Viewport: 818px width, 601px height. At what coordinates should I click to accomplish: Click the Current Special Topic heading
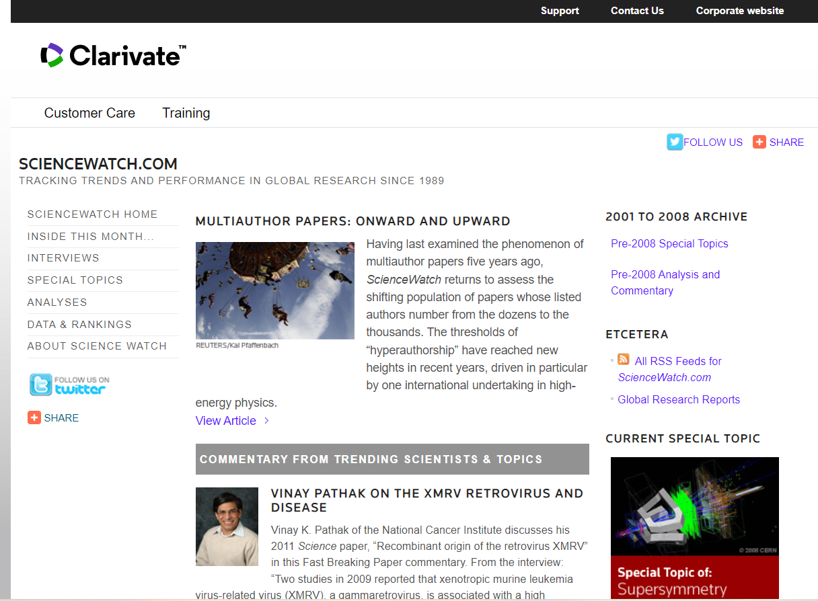click(x=683, y=439)
